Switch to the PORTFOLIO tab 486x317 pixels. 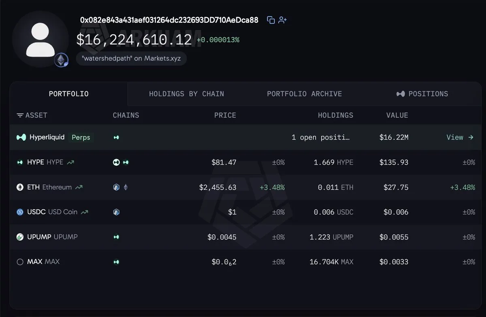[69, 94]
